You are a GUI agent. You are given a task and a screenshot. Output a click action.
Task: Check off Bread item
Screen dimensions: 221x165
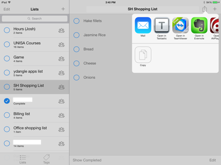pos(76,49)
